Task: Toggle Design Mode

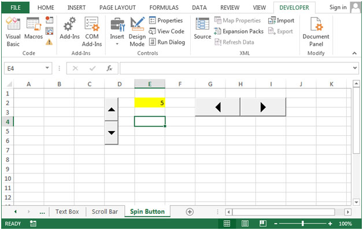Action: (138, 32)
